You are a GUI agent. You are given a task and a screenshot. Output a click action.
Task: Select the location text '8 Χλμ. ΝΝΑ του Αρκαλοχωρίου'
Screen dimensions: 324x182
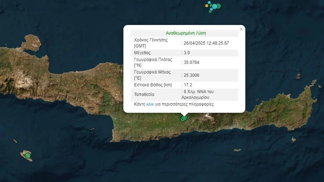(x=197, y=95)
